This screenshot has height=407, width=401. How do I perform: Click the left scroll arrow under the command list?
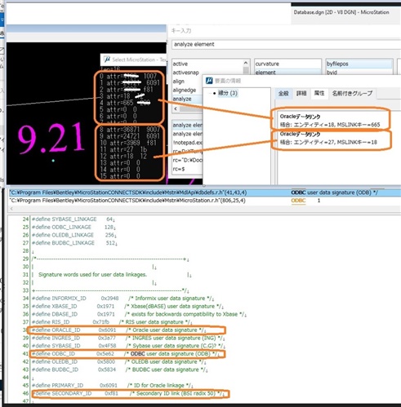pyautogui.click(x=176, y=108)
